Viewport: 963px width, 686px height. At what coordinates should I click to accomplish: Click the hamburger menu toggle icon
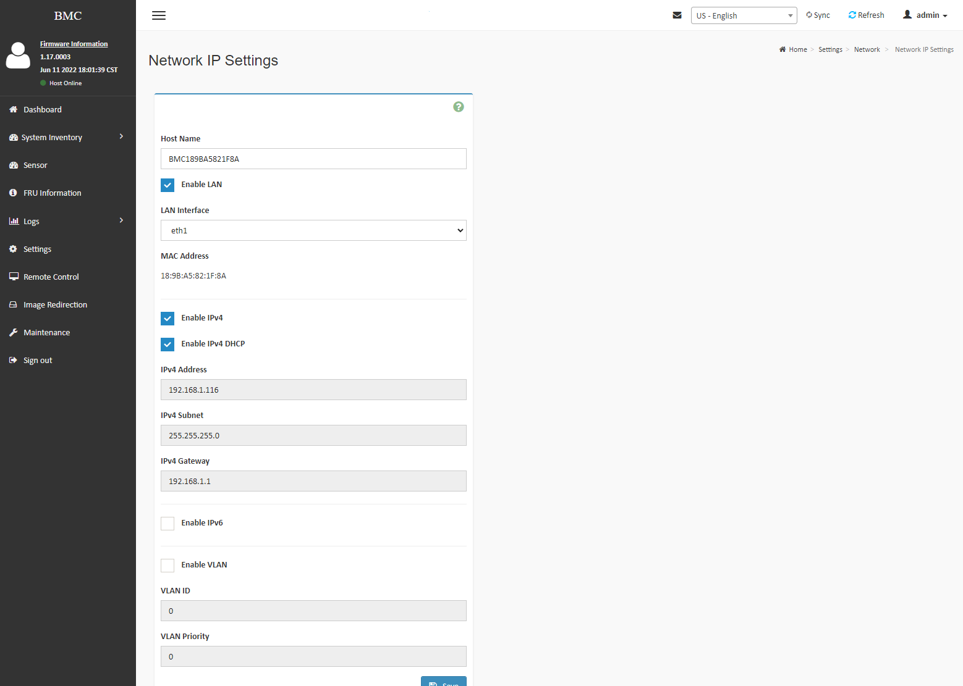pyautogui.click(x=159, y=15)
